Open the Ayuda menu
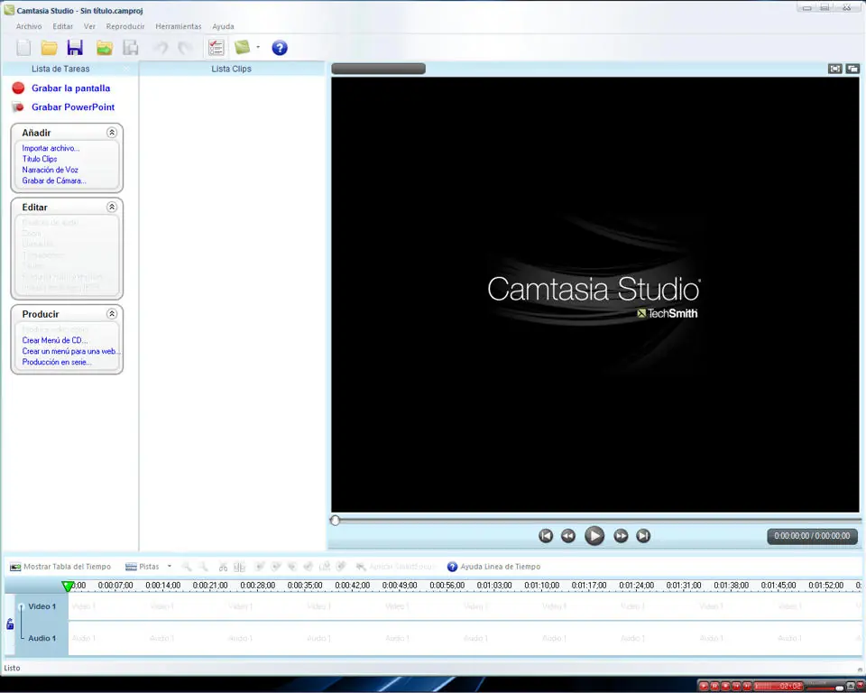The image size is (866, 693). pyautogui.click(x=223, y=26)
